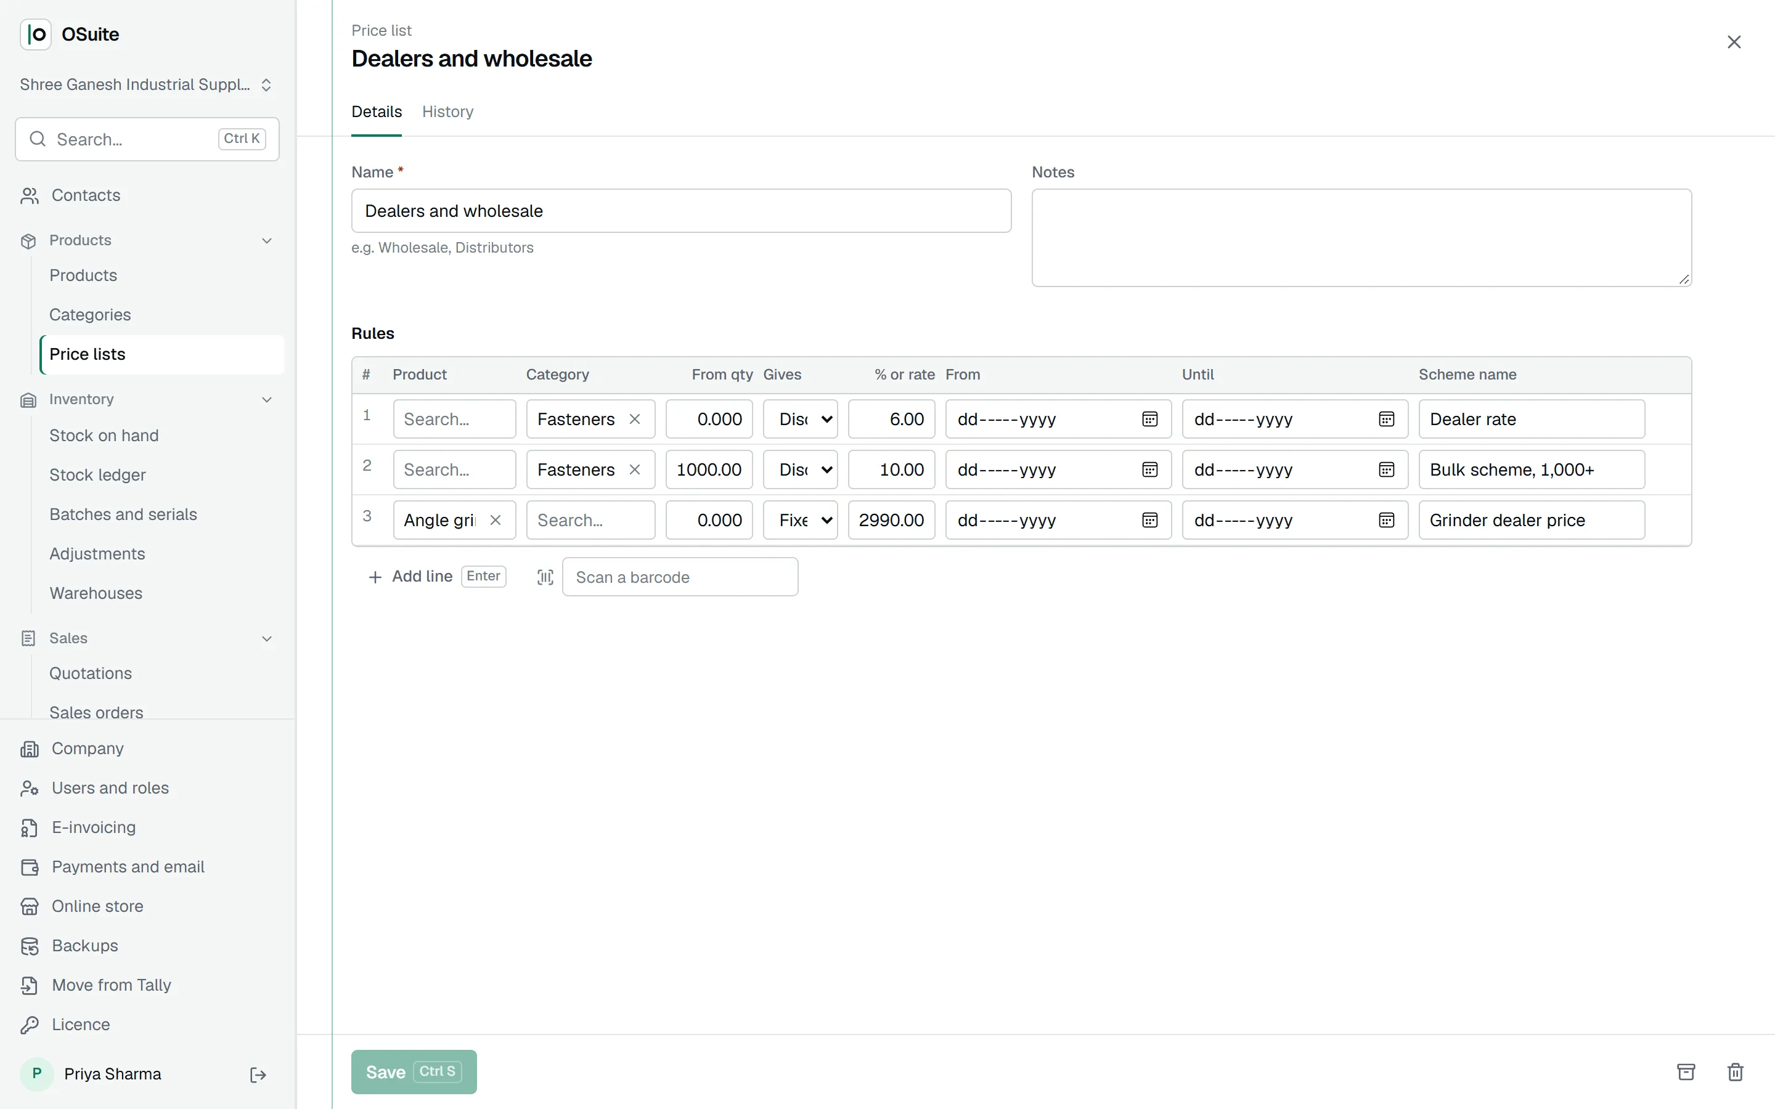Close the price list panel
Viewport: 1775px width, 1109px height.
(x=1733, y=42)
